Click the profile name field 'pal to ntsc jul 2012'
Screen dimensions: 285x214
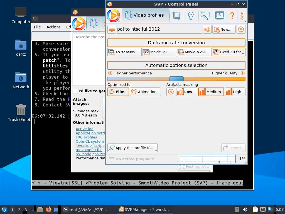159,29
